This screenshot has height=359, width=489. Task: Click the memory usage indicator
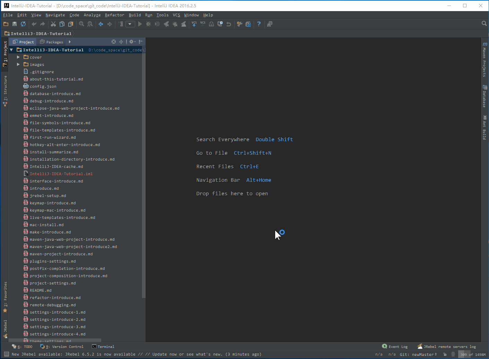(473, 354)
